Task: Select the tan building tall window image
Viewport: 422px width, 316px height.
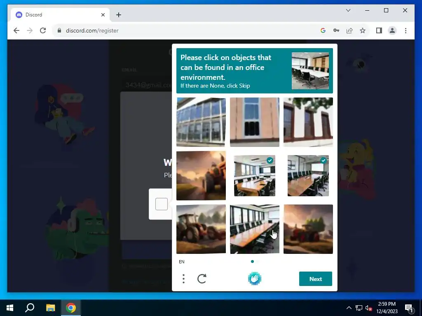Action: 255,122
